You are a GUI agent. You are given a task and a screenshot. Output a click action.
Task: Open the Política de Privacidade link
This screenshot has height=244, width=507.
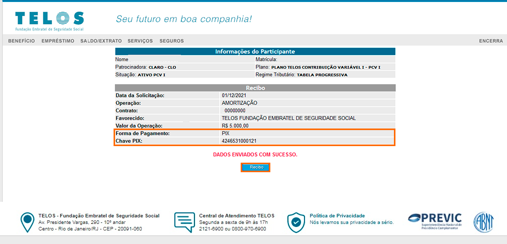click(337, 215)
